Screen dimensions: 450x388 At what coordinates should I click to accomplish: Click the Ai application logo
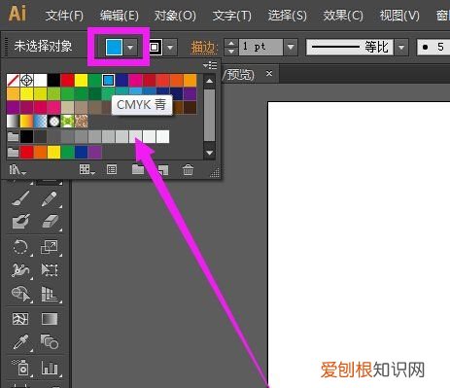click(x=17, y=14)
